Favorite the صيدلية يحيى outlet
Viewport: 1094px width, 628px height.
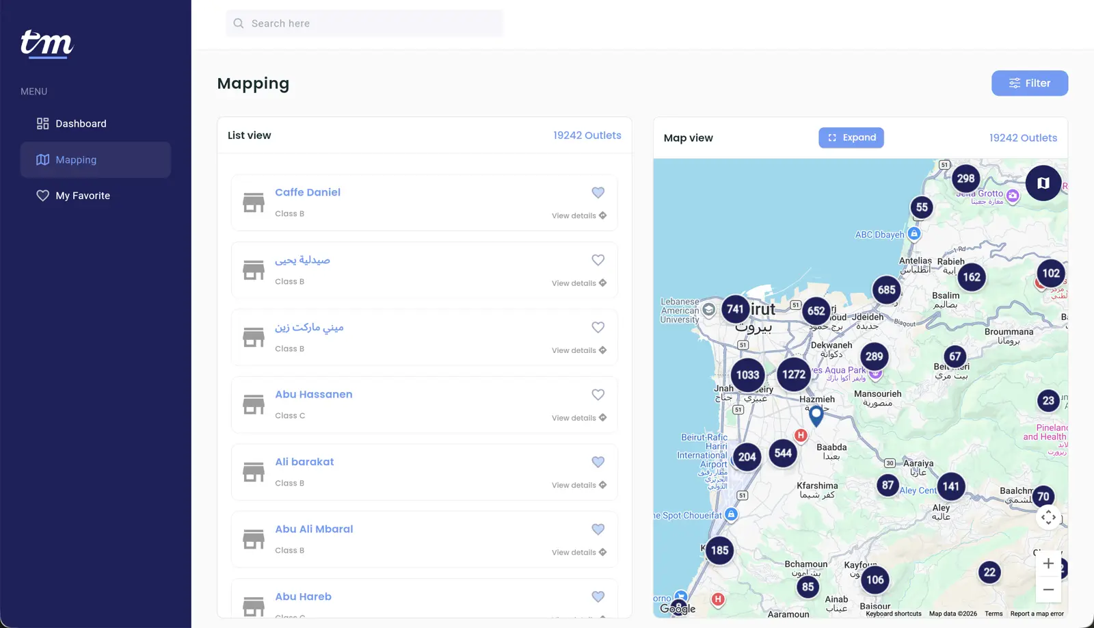tap(598, 260)
